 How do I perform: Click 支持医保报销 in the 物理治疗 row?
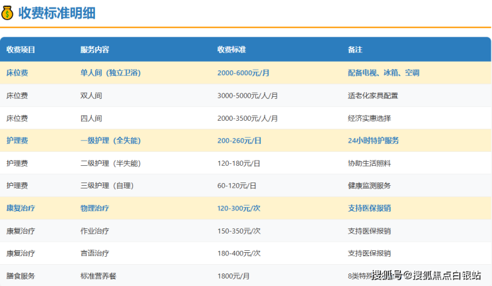[x=369, y=208]
